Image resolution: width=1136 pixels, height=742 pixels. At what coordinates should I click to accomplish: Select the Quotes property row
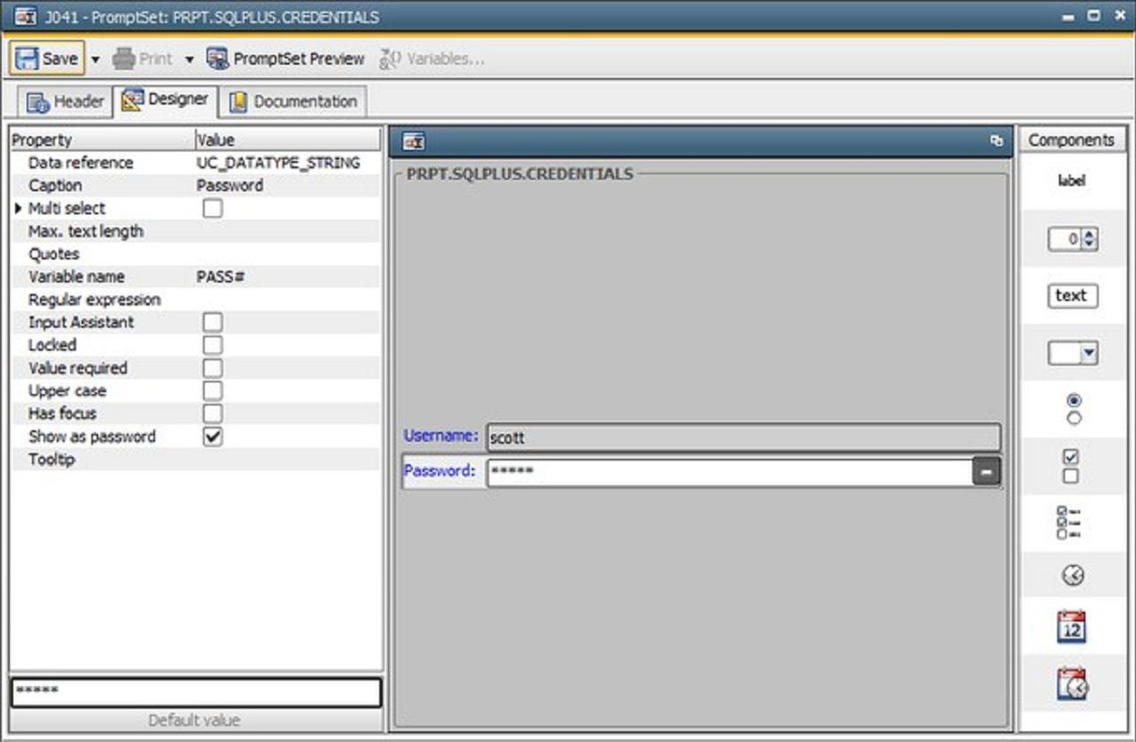(195, 254)
